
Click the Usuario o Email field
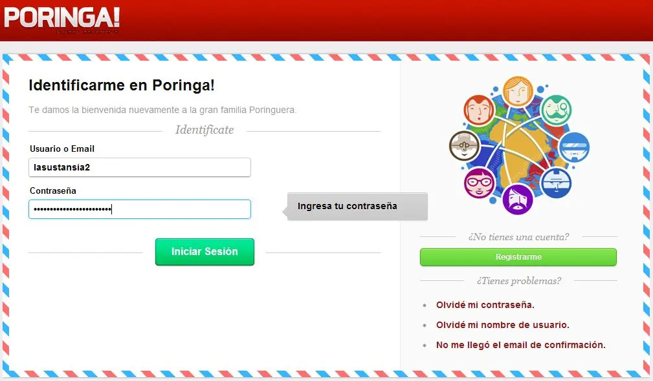coord(140,167)
